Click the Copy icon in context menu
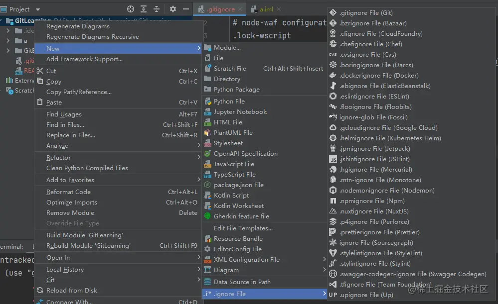 pos(40,81)
